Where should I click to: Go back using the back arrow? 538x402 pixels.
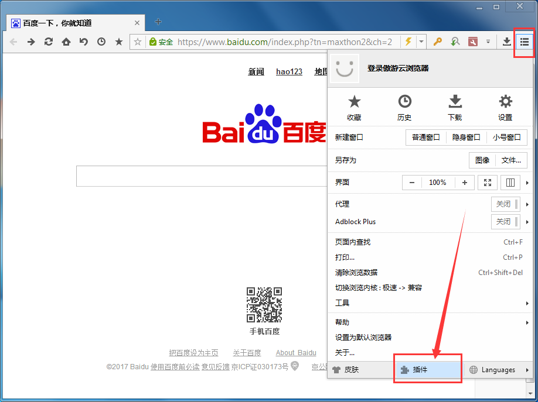(13, 42)
